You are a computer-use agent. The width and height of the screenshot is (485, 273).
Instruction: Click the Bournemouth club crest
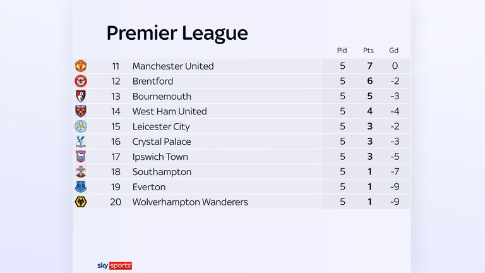pyautogui.click(x=81, y=96)
